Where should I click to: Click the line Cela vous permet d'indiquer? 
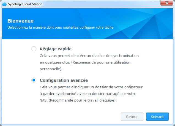click(x=91, y=87)
